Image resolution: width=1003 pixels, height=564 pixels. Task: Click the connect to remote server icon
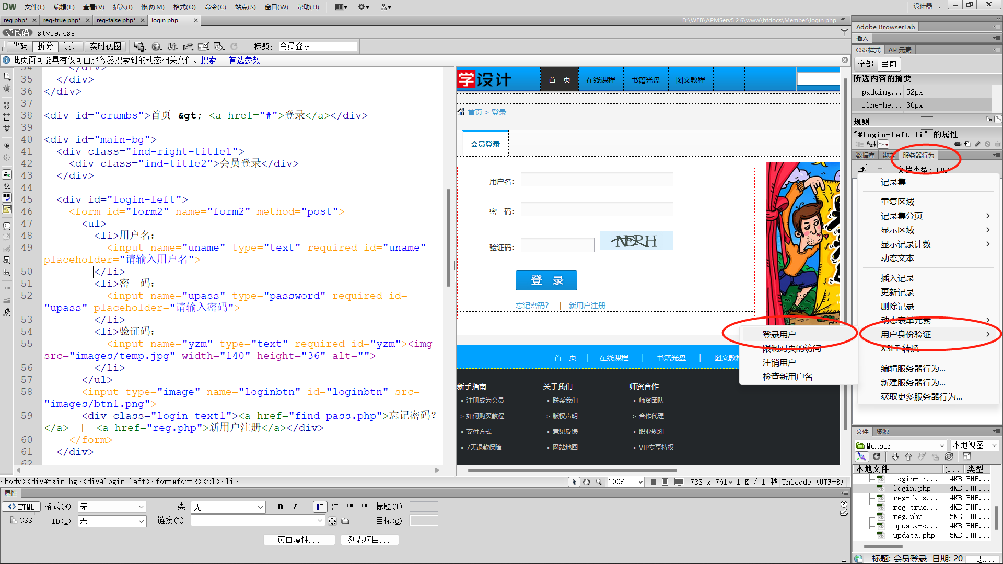click(861, 457)
